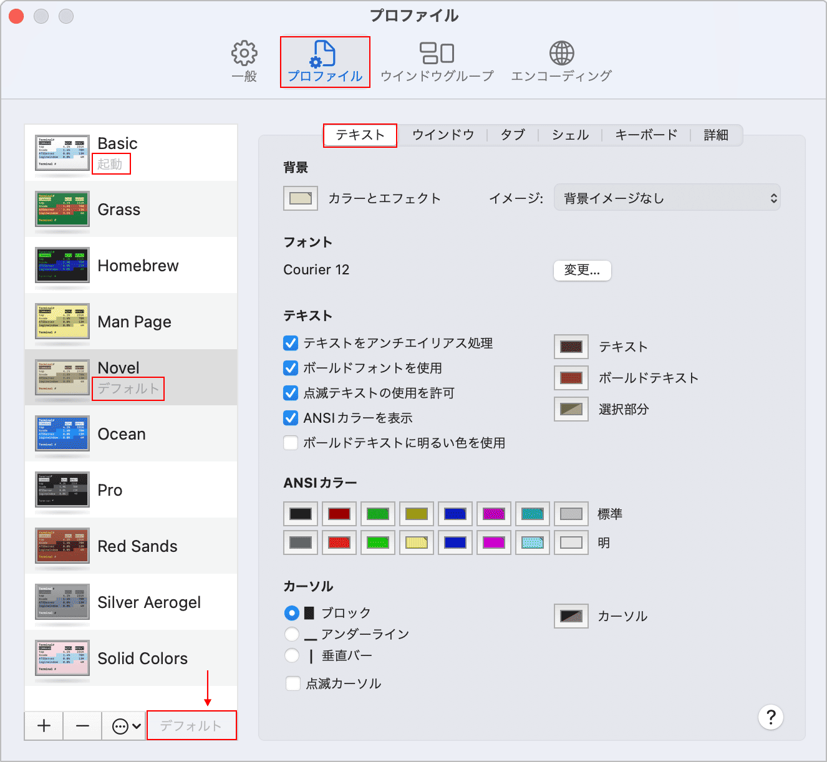Open the タブ settings tab
Viewport: 827px width, 762px height.
513,135
